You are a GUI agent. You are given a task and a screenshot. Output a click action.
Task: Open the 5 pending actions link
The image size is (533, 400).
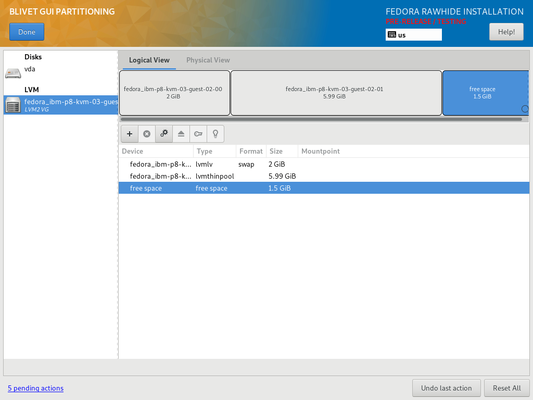tap(36, 388)
